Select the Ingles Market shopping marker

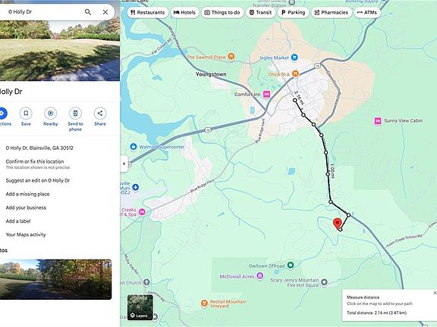294,58
